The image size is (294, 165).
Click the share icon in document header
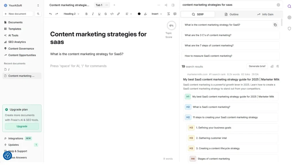click(166, 5)
